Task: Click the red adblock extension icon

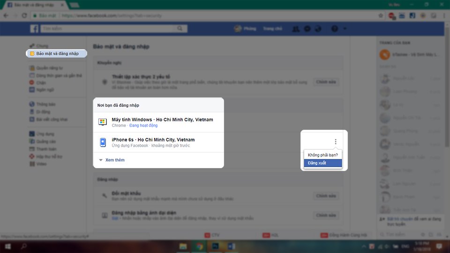Action: (391, 16)
